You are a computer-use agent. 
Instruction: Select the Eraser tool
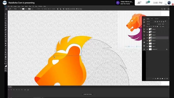click(x=5, y=39)
